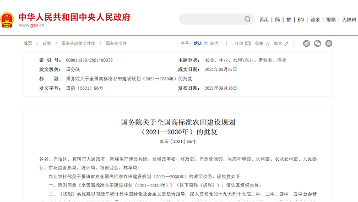This screenshot has height=202, width=358.
Task: Click issuing agency value 国务院
Action: [73, 69]
